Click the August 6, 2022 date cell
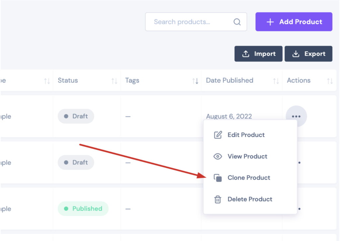Screen dimensions: 340x241 229,116
